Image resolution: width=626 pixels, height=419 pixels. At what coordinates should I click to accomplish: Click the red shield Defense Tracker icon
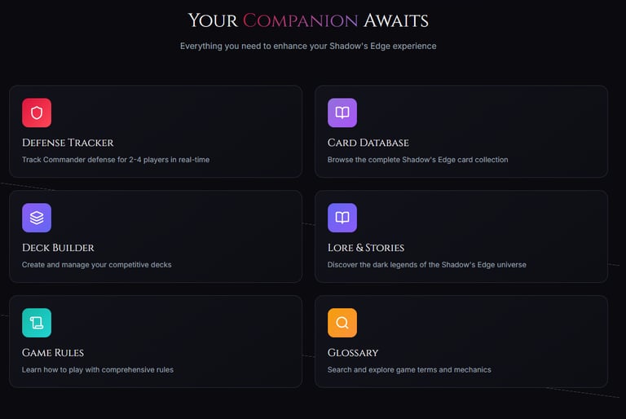click(x=37, y=113)
